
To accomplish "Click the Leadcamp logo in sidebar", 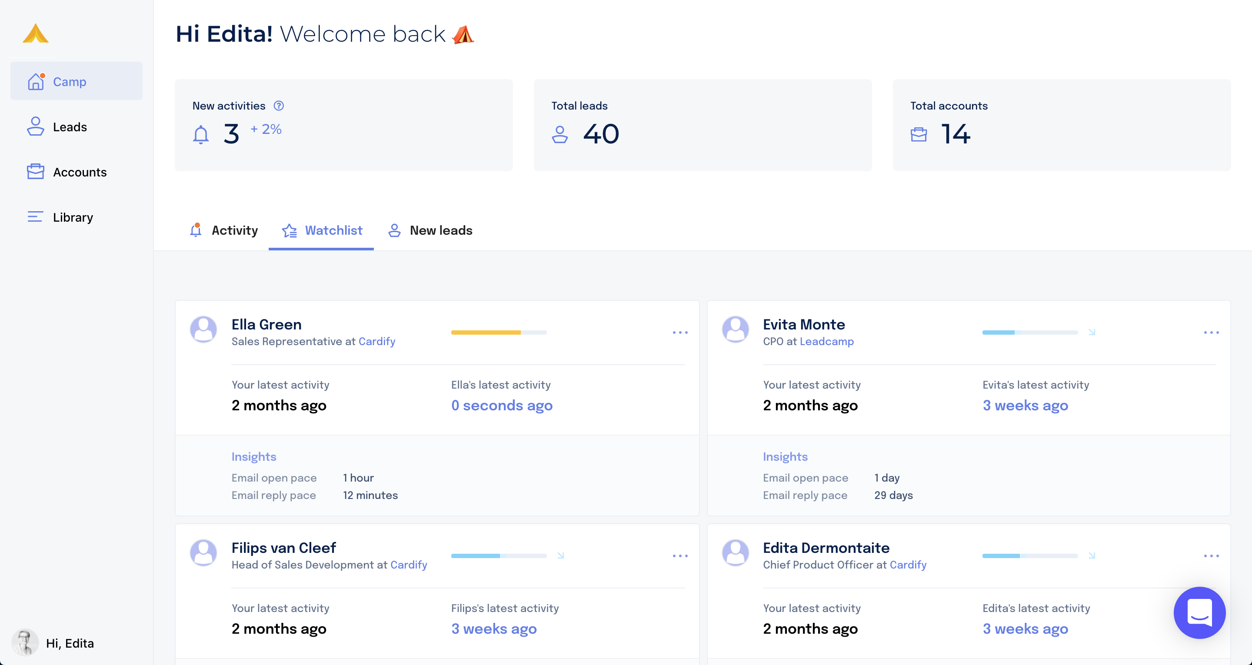I will tap(36, 33).
